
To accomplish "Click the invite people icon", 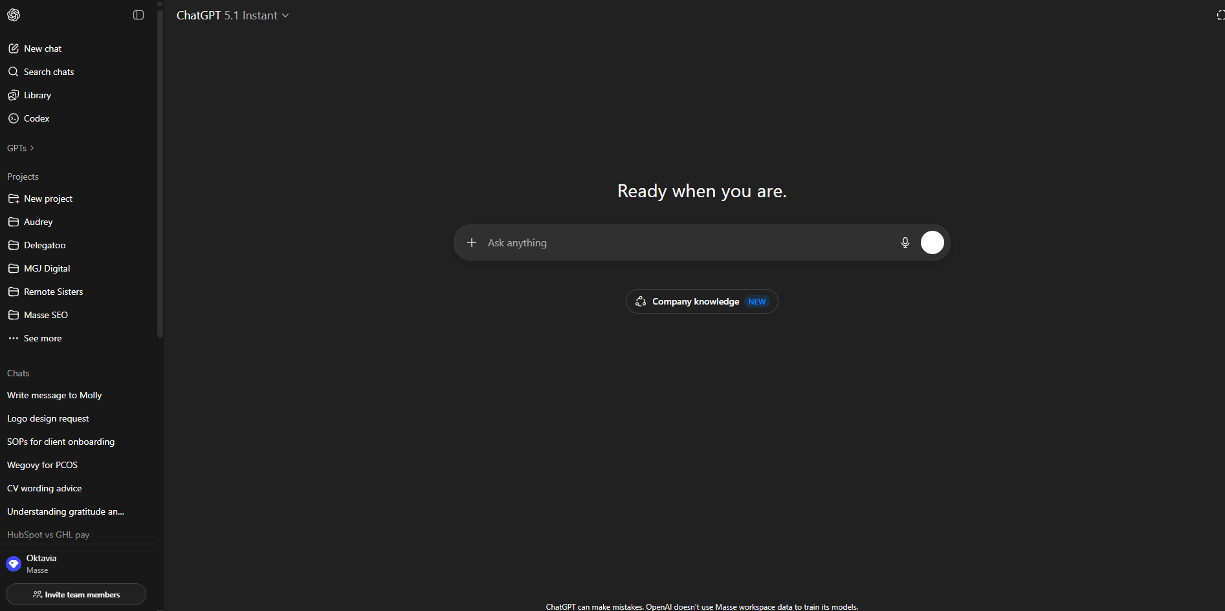I will (38, 594).
